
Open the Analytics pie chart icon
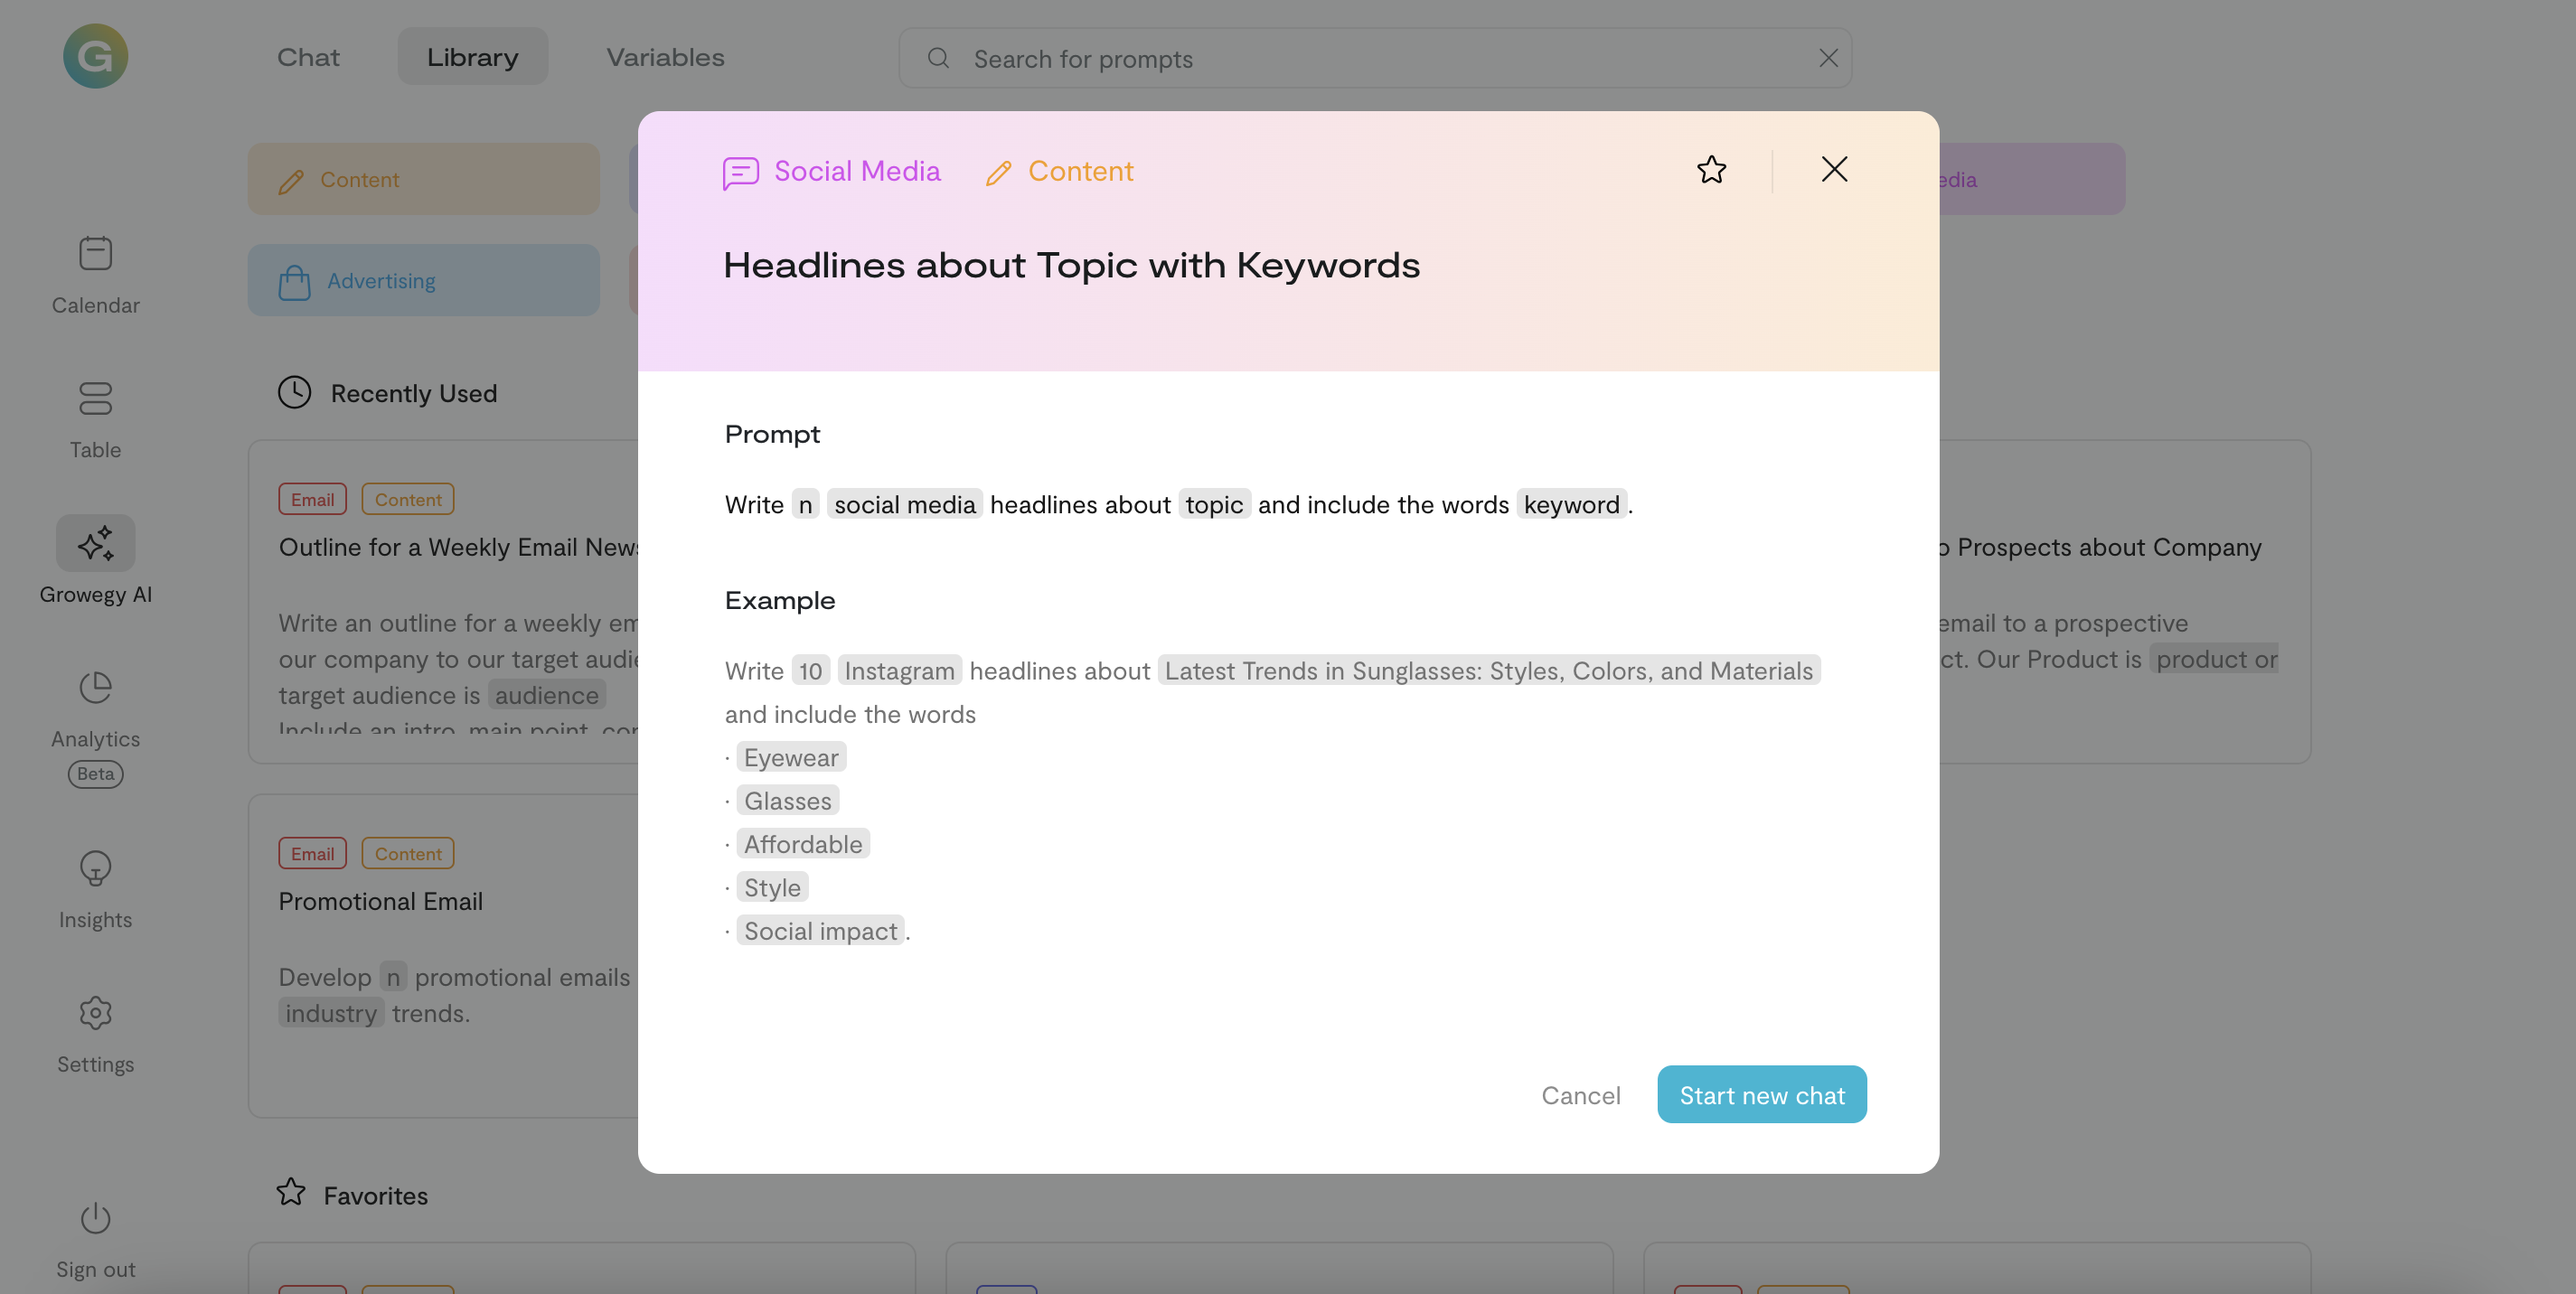tap(95, 688)
